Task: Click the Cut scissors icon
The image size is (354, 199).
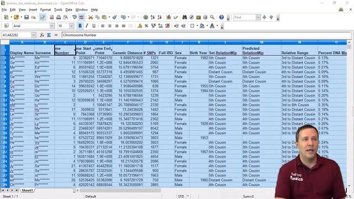Action: pos(91,17)
